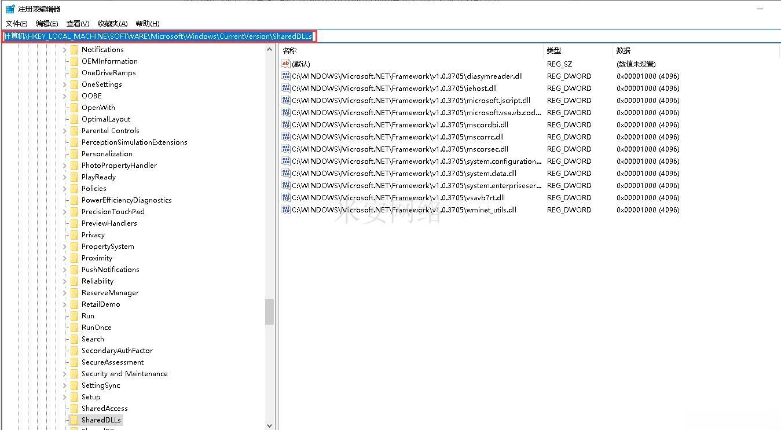Click the folder icon beside Parental Controls

click(74, 131)
